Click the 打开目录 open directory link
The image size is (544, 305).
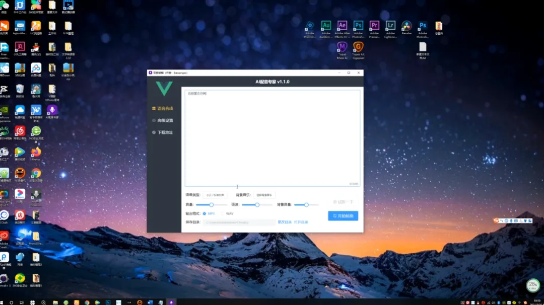[301, 222]
